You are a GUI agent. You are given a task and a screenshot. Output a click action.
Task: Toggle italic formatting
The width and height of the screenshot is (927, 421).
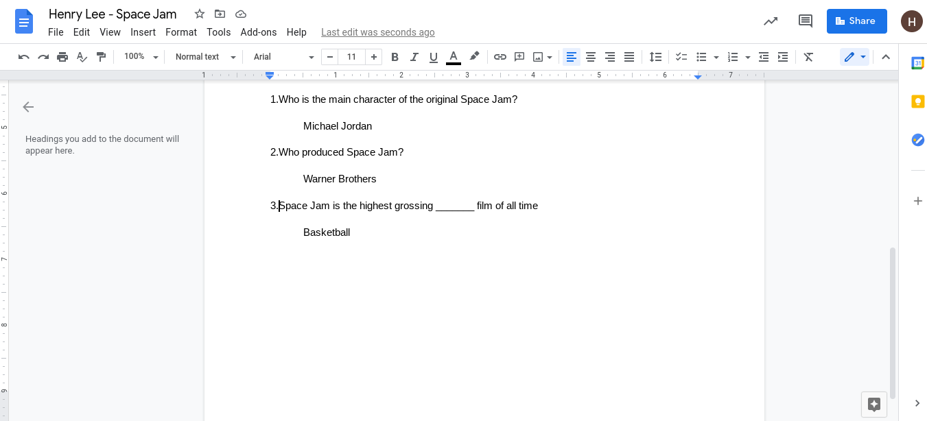[x=414, y=57]
